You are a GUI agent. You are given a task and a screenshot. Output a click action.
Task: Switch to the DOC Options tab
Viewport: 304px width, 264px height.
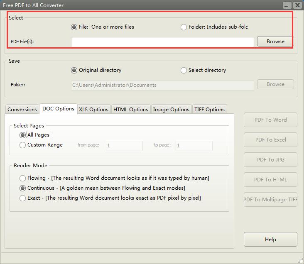[58, 109]
